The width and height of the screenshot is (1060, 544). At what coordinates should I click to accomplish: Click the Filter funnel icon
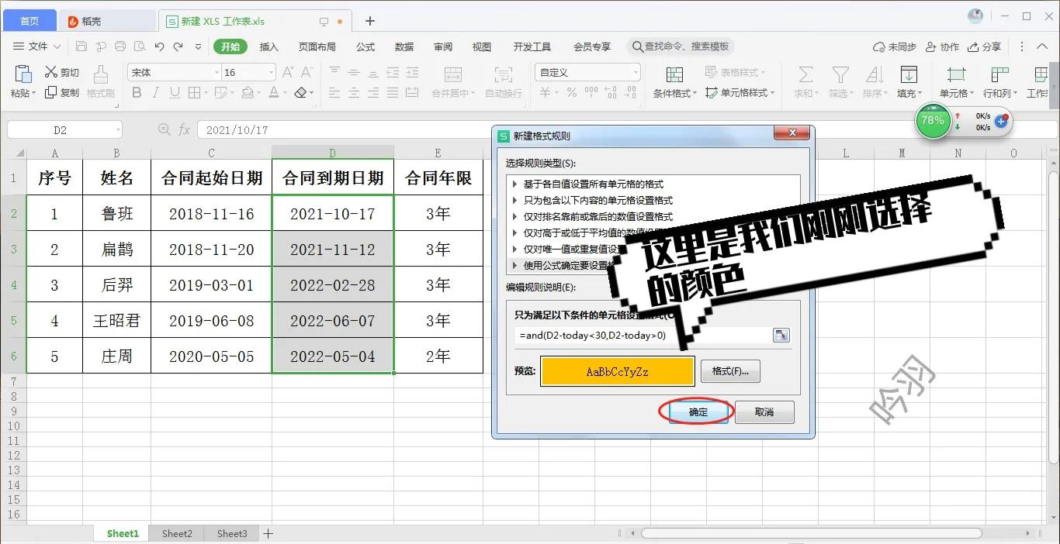tap(840, 74)
